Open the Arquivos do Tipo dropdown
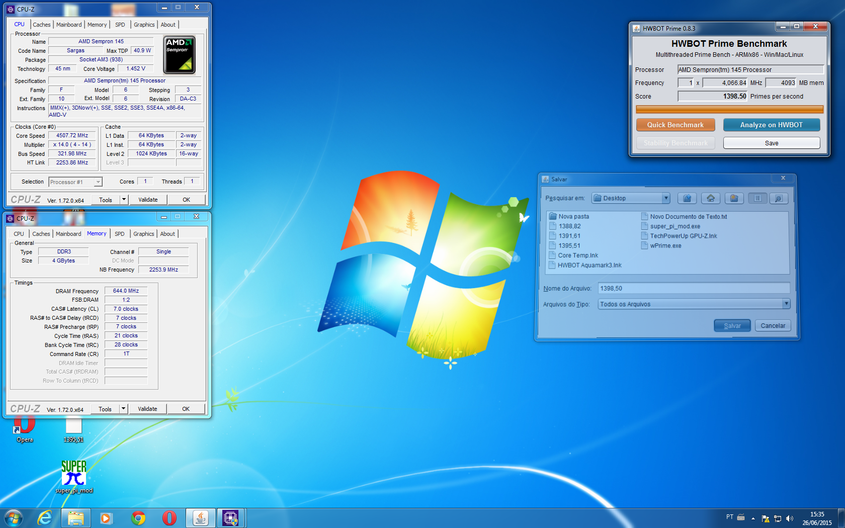Image resolution: width=845 pixels, height=528 pixels. [786, 304]
